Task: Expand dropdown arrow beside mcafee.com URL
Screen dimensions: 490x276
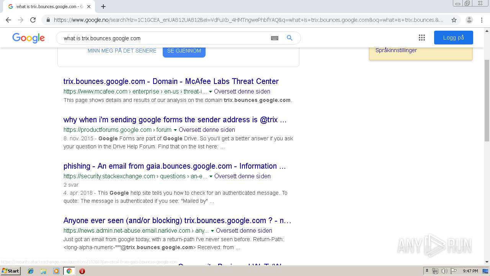Action: point(211,92)
